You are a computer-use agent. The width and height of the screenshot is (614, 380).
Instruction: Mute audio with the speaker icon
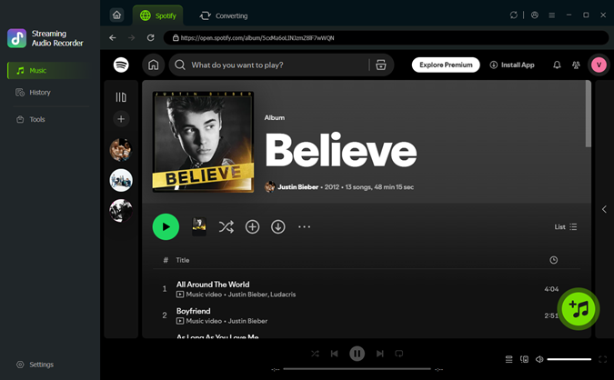(x=539, y=359)
